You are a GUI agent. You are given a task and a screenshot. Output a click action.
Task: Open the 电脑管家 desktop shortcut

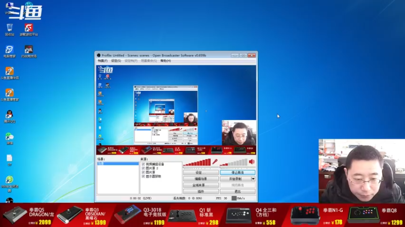coord(10,51)
